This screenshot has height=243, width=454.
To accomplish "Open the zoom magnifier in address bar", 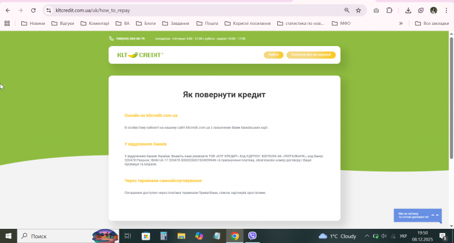I will [347, 11].
